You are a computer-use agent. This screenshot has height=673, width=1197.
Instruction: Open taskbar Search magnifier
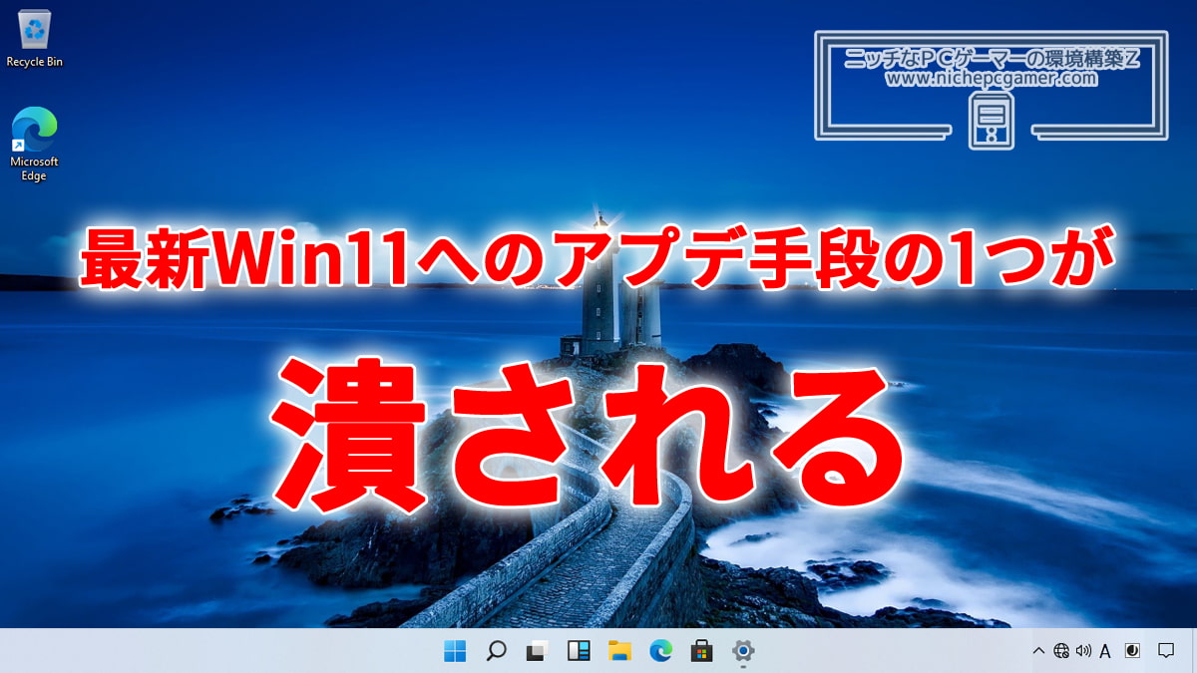(496, 651)
